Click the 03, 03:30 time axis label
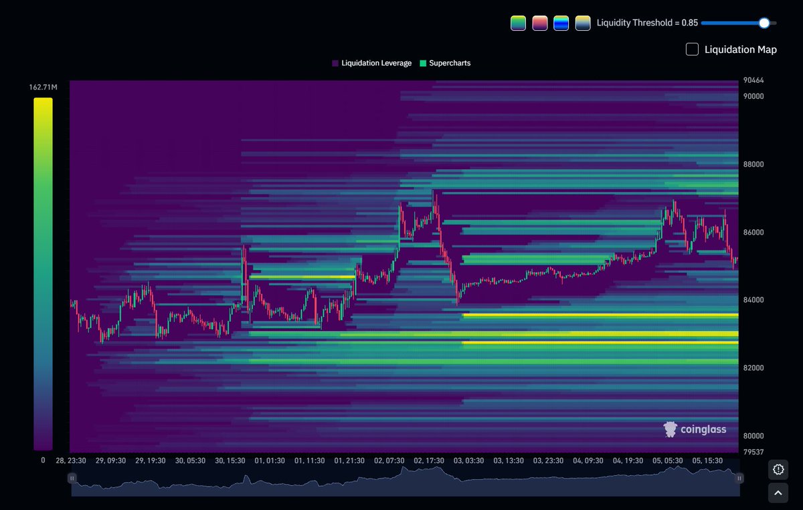The image size is (803, 510). tap(469, 461)
